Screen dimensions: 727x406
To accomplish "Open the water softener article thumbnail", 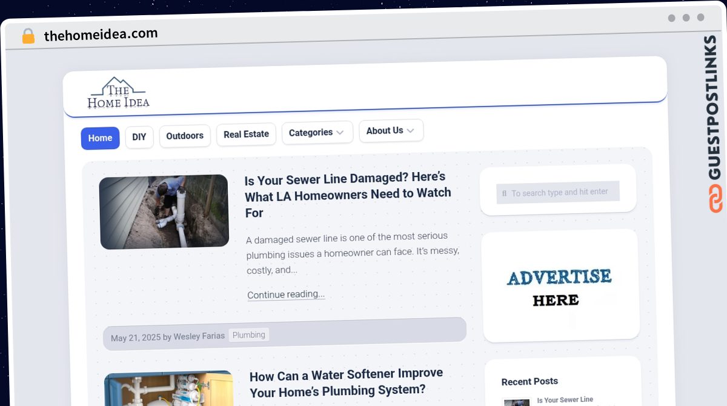I will (x=169, y=388).
